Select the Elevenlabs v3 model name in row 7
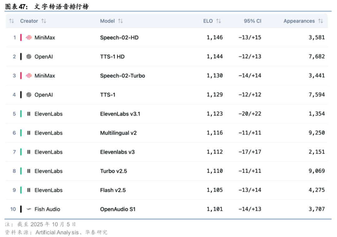 click(x=117, y=152)
